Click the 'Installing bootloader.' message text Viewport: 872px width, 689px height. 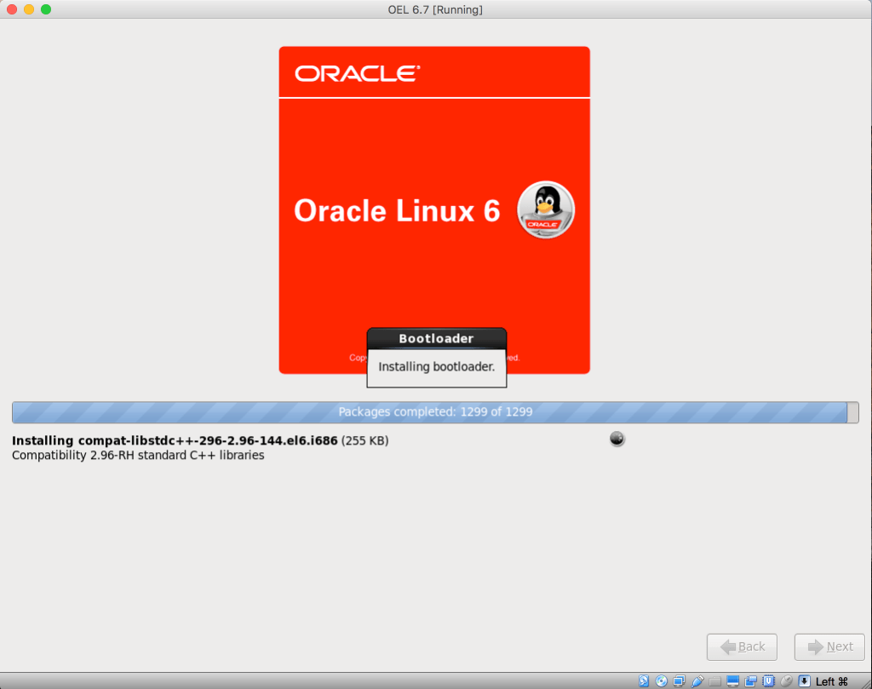(437, 366)
